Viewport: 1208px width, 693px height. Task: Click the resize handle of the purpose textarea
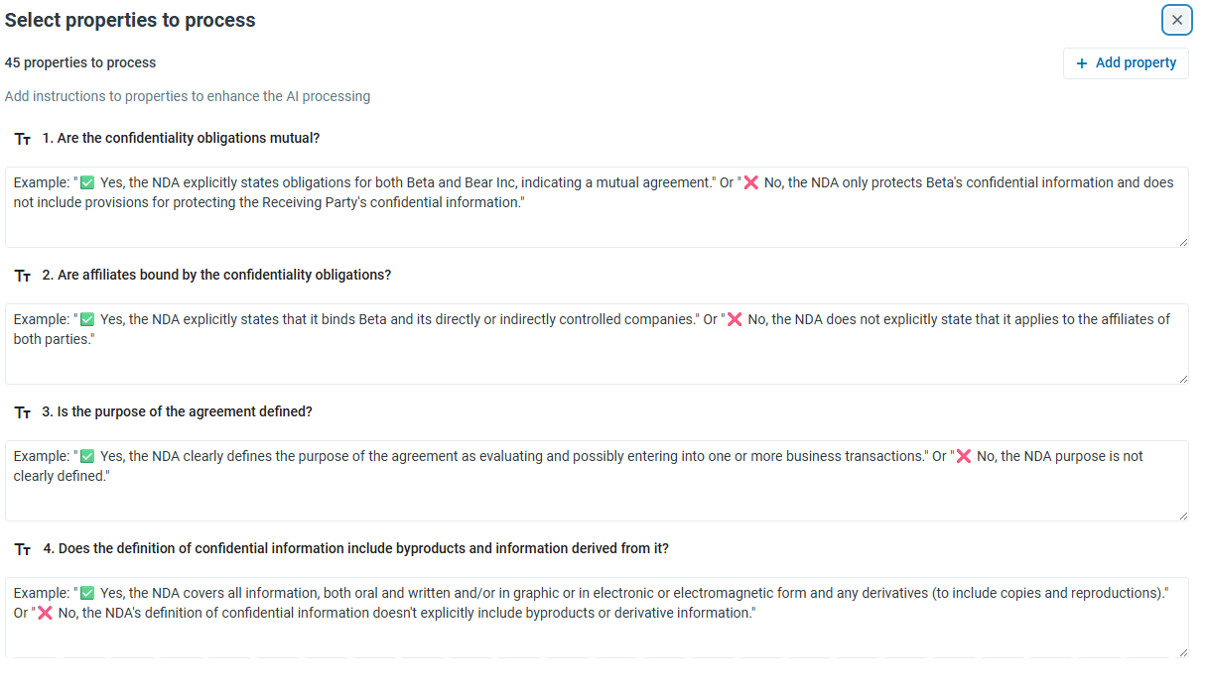pos(1182,515)
